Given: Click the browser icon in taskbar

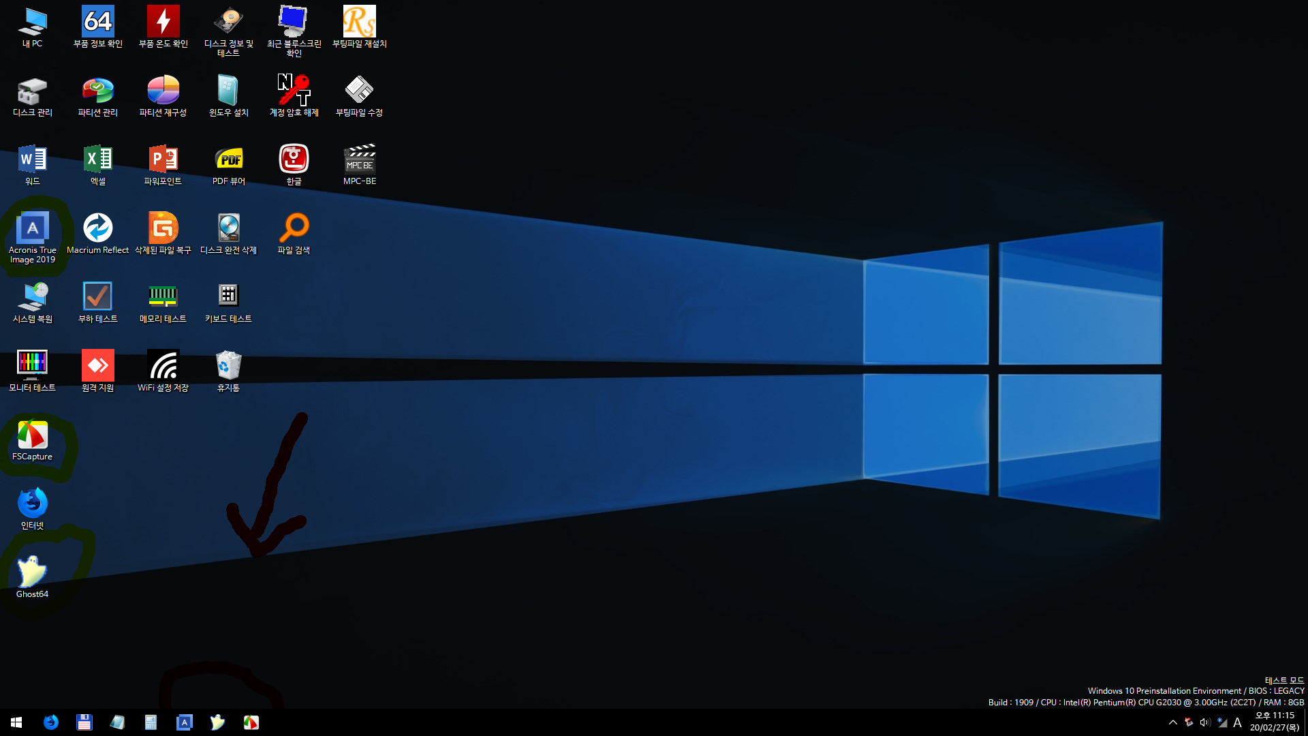Looking at the screenshot, I should [51, 722].
